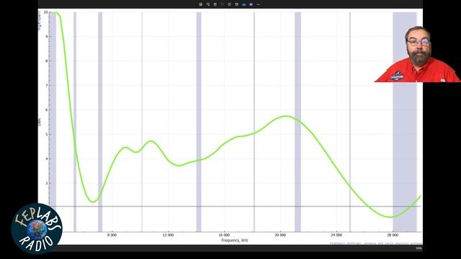Image resolution: width=461 pixels, height=259 pixels.
Task: Click the '4' value on the SWR axis
Action: (x=46, y=159)
